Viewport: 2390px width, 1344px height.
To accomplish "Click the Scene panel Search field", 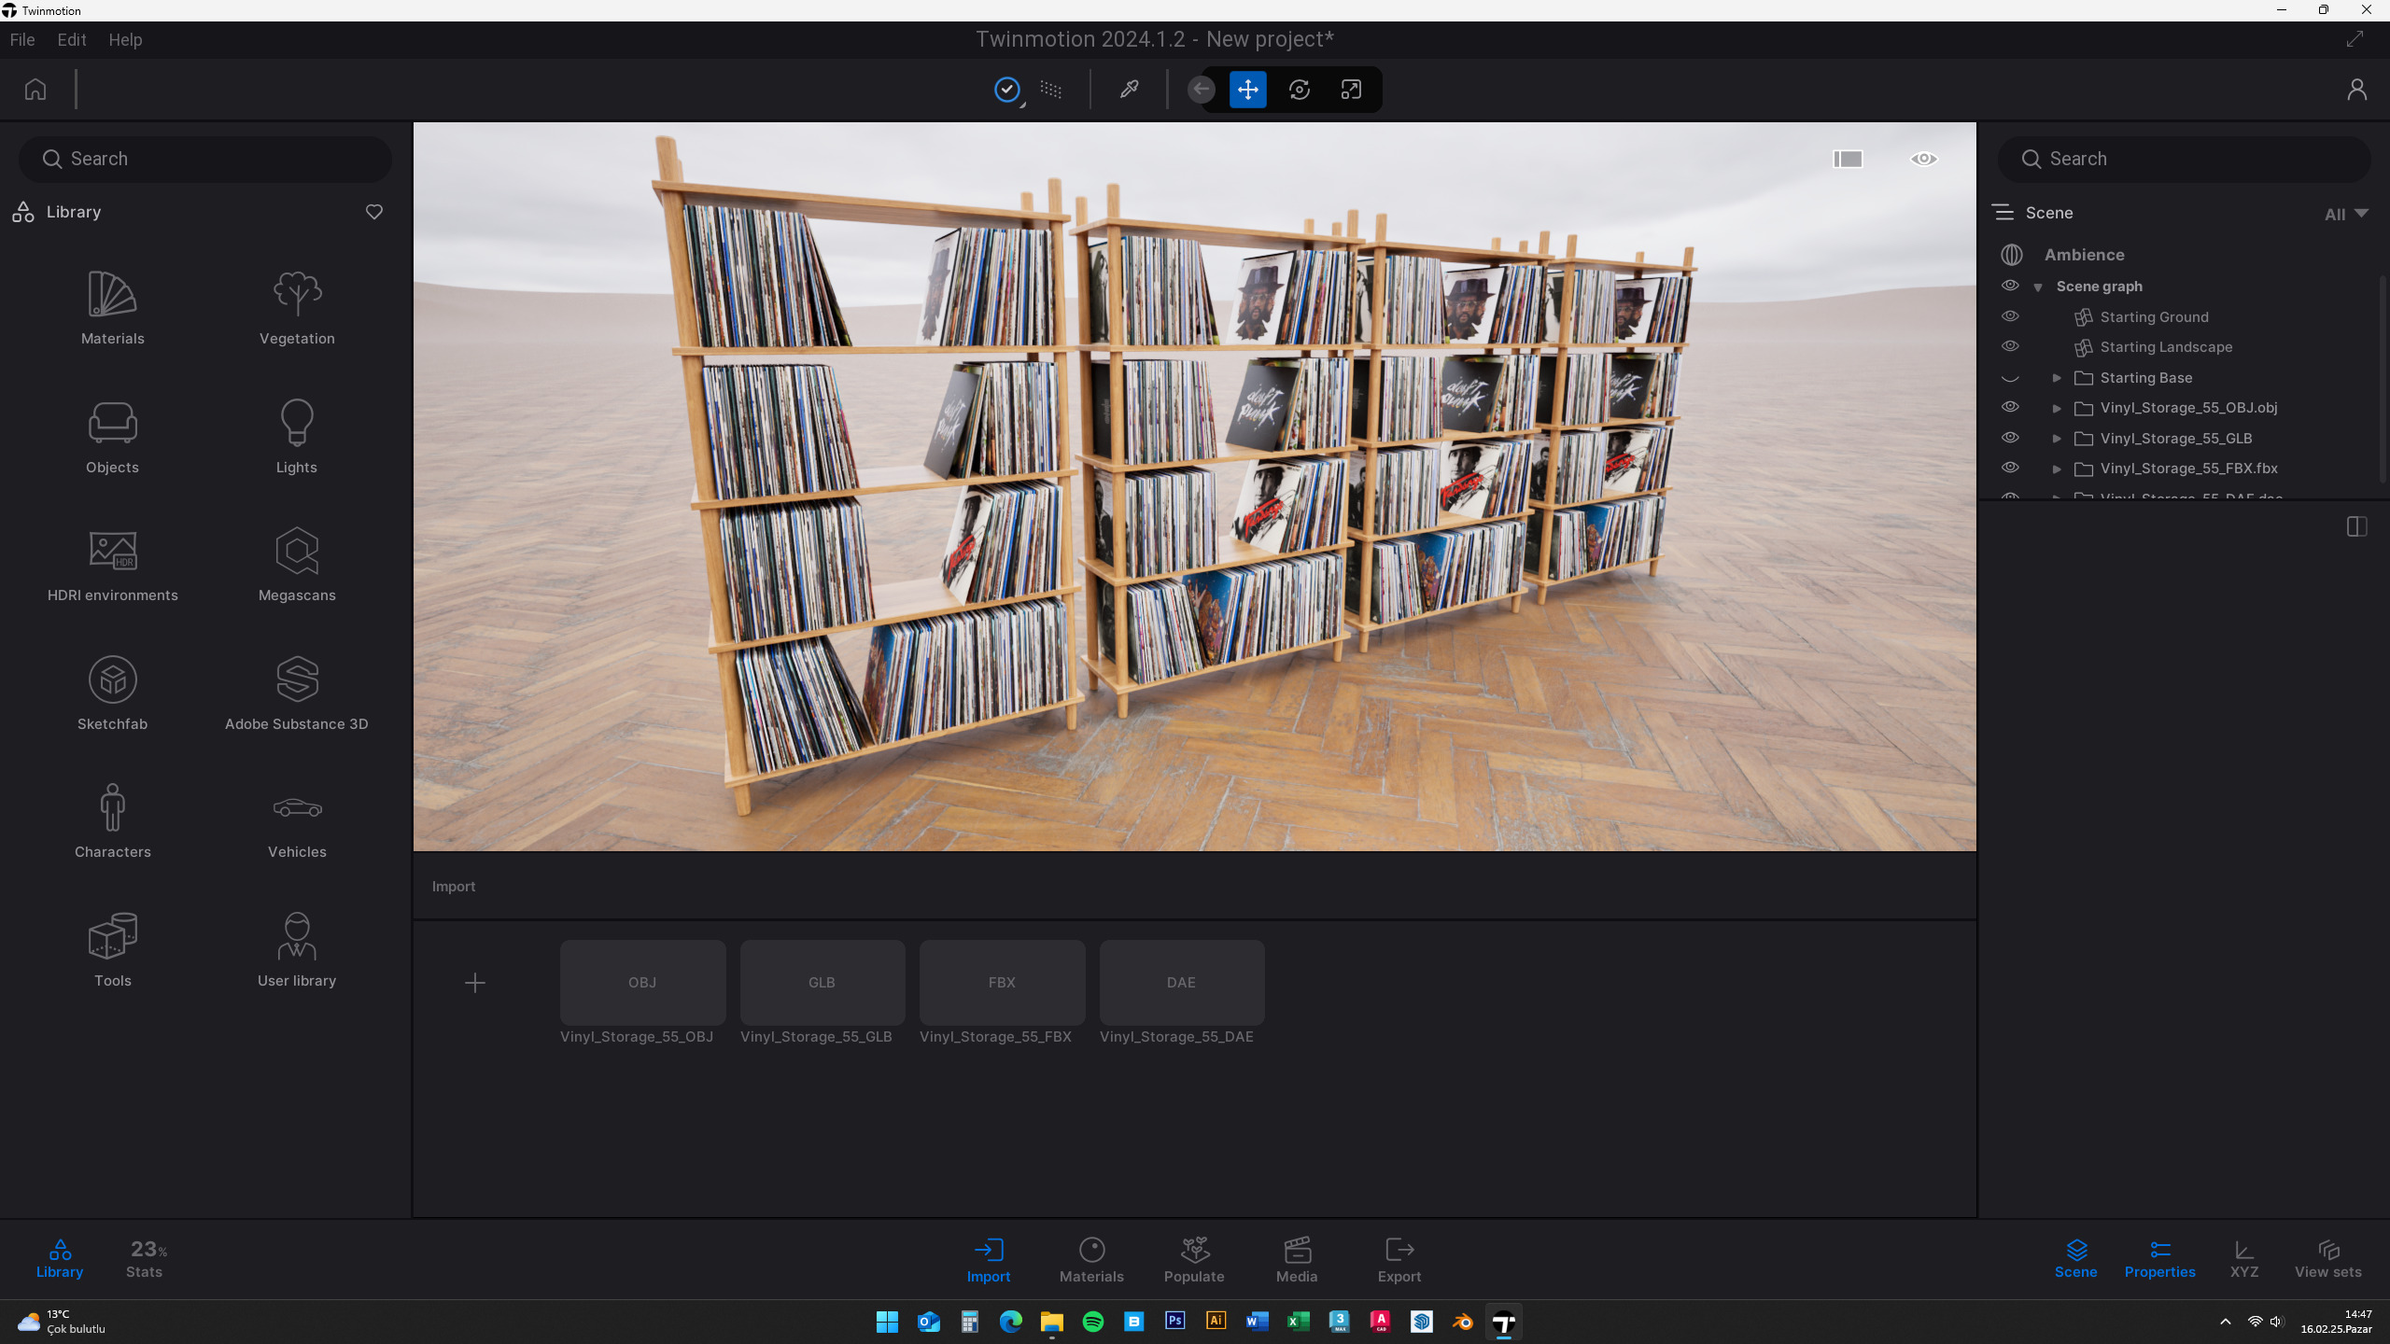I will coord(2183,159).
